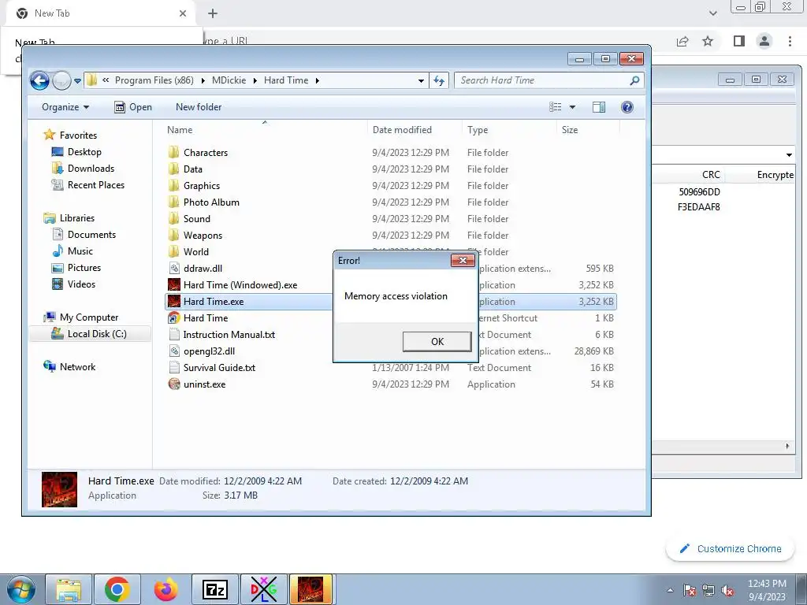
Task: Expand the address bar history dropdown
Action: [421, 81]
